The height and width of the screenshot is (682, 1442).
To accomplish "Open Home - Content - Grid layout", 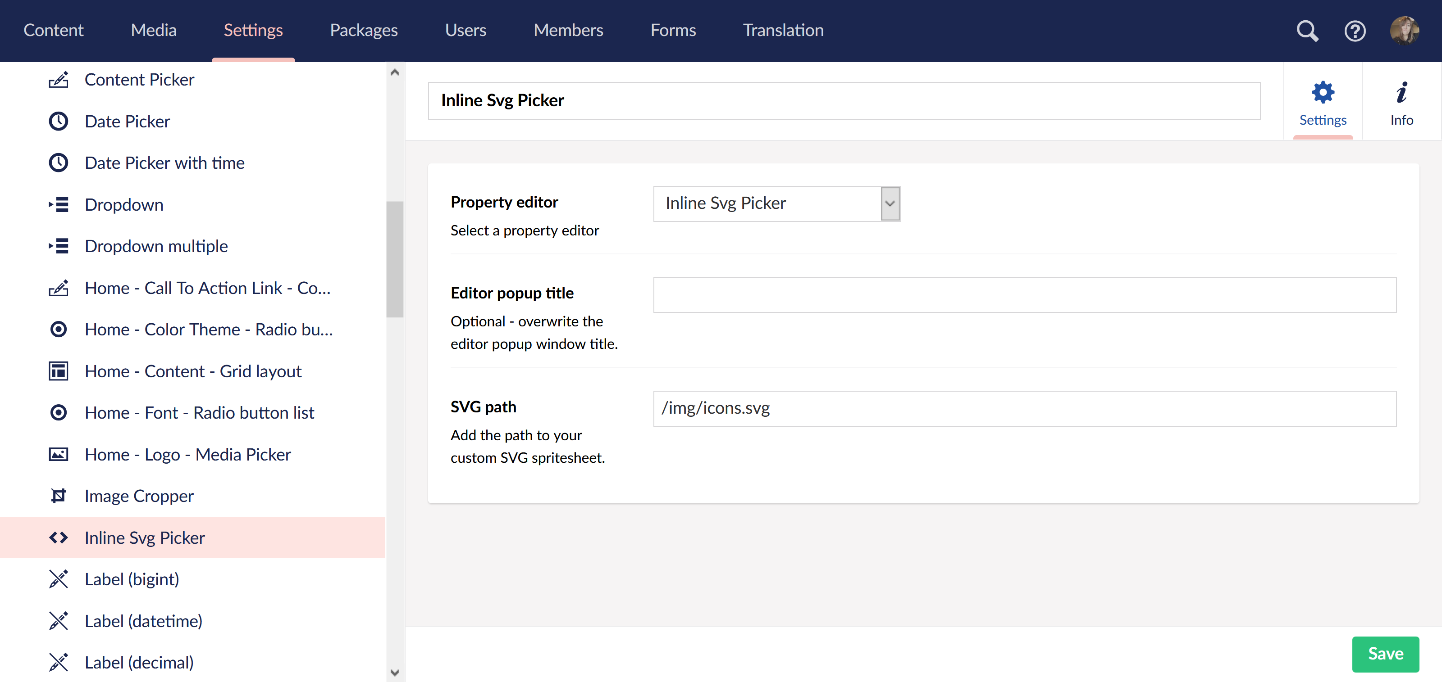I will pos(193,371).
